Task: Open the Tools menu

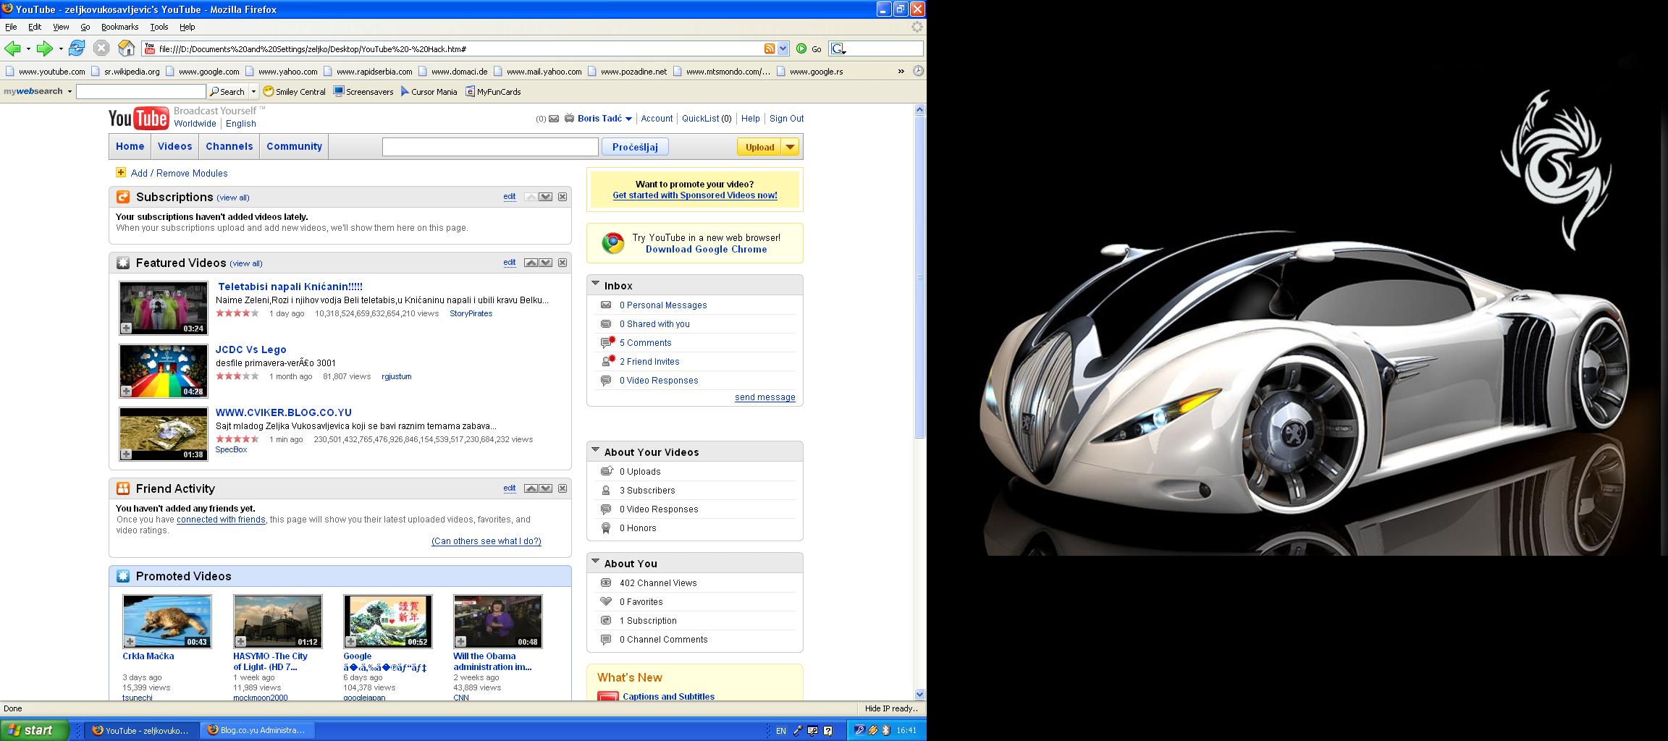Action: (159, 27)
